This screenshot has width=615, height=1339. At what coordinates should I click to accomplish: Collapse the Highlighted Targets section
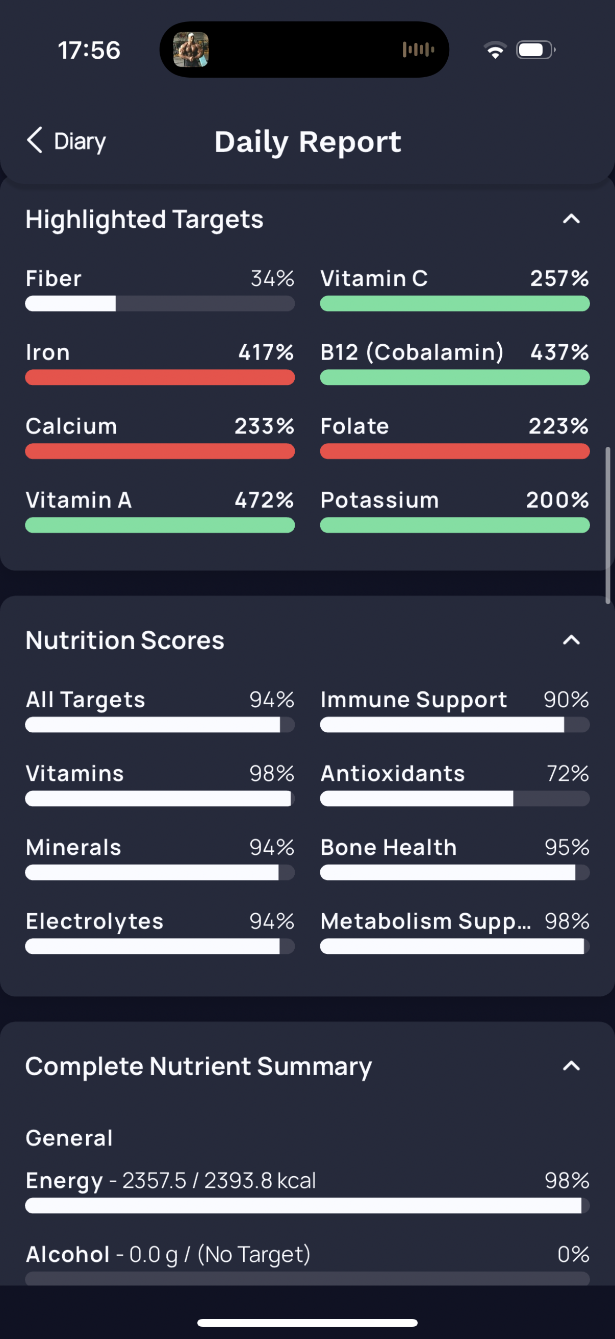coord(571,219)
